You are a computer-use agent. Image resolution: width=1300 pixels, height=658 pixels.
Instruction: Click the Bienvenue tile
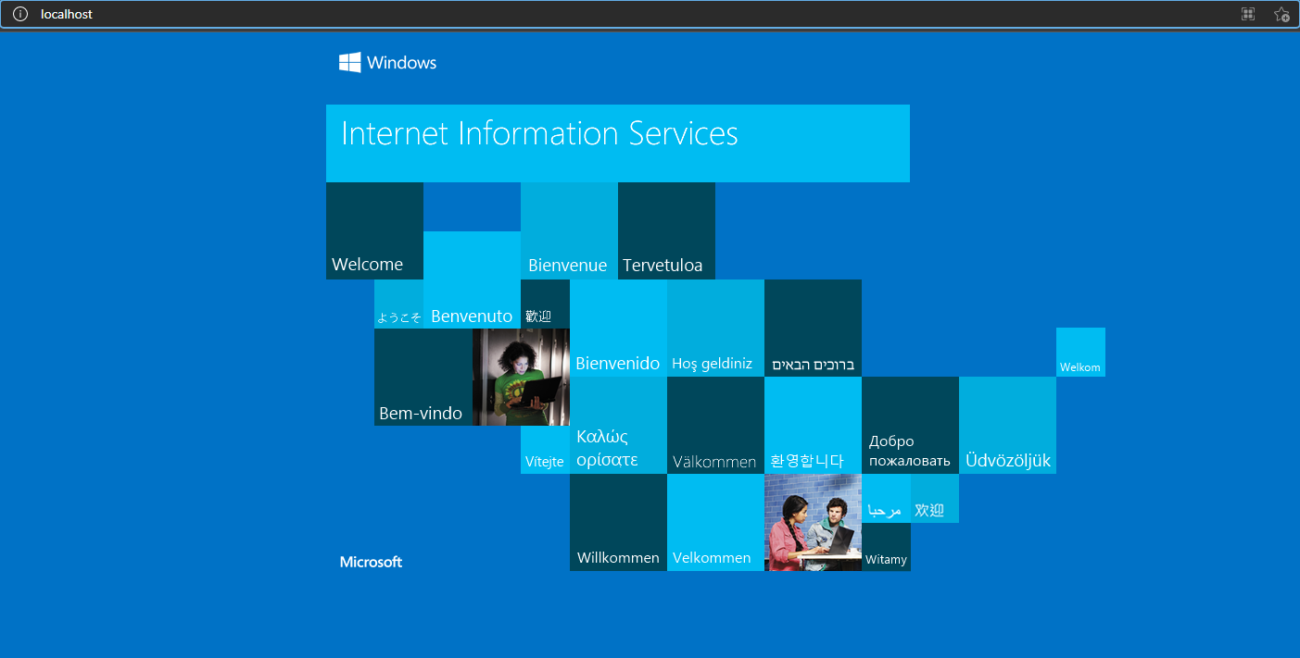[569, 230]
